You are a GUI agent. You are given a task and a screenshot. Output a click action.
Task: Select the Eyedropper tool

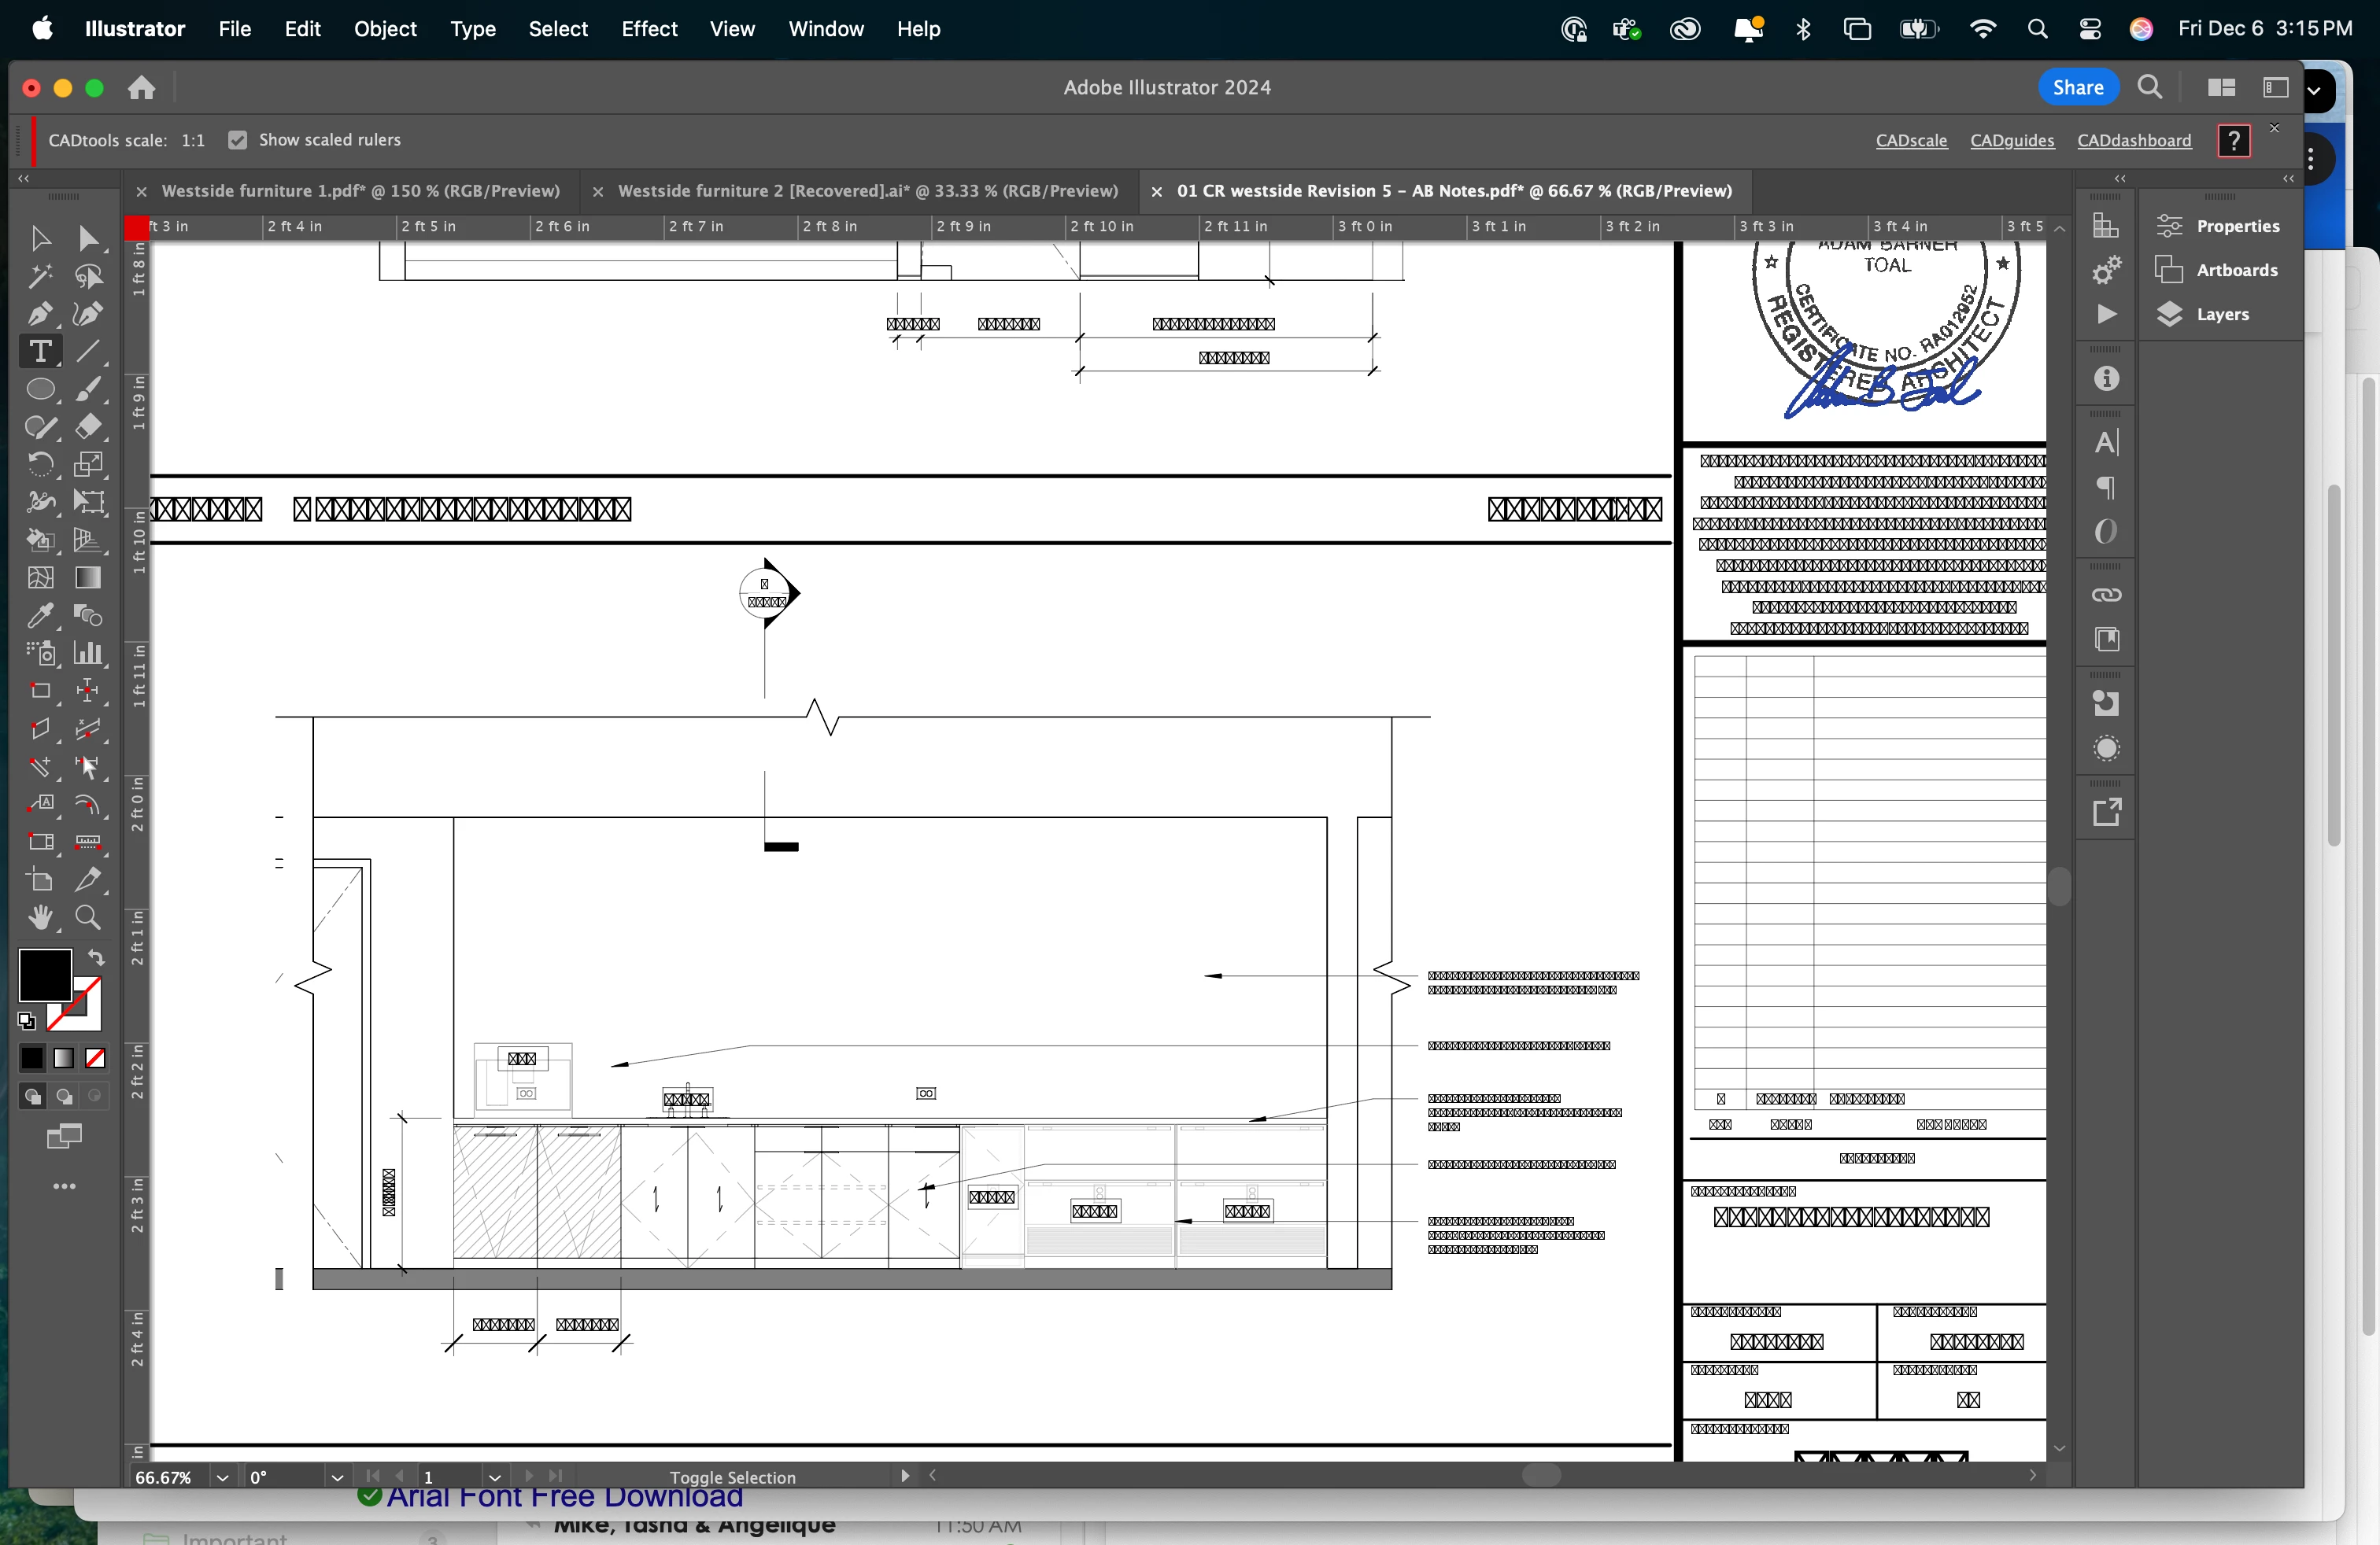pyautogui.click(x=40, y=616)
